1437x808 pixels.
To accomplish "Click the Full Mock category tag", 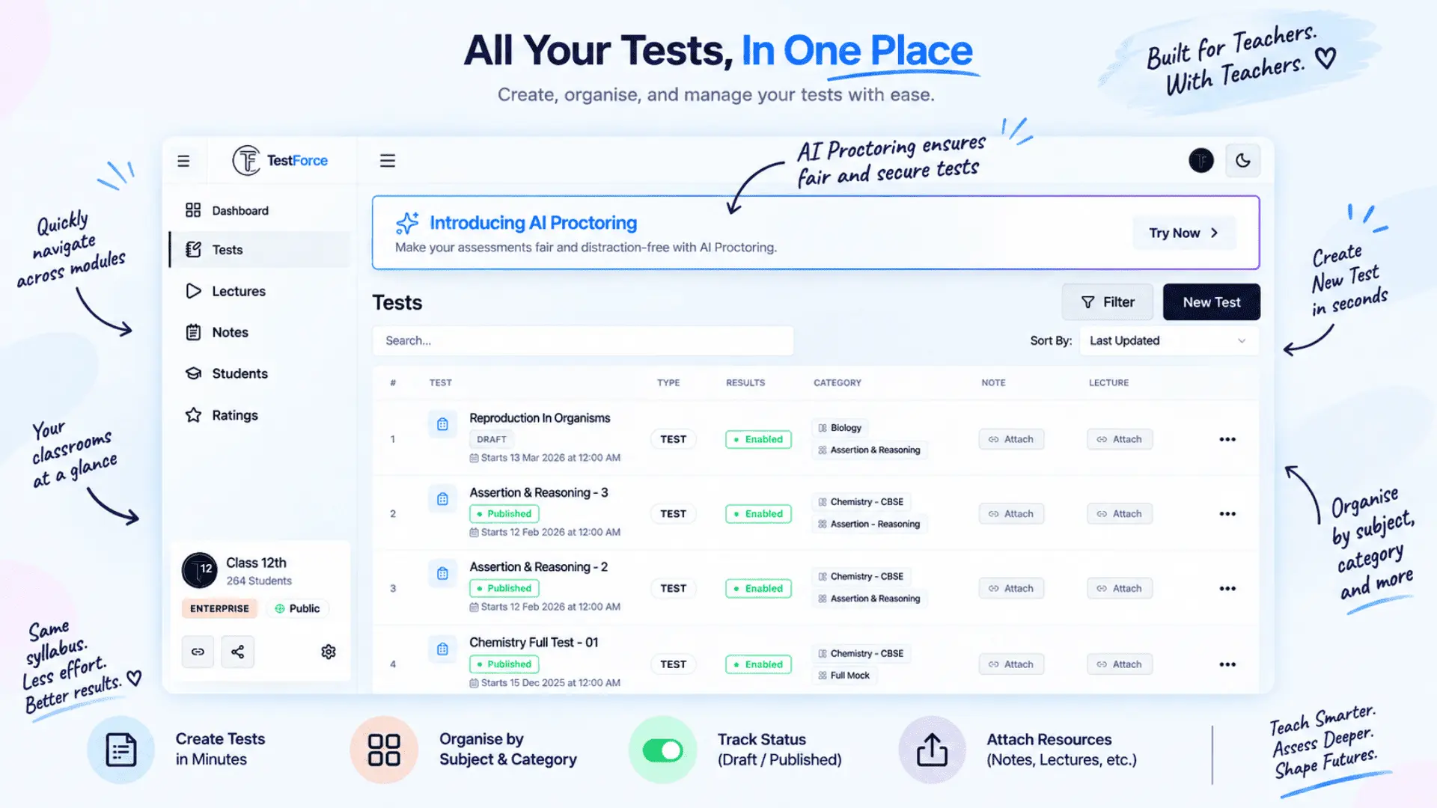I will [x=844, y=676].
